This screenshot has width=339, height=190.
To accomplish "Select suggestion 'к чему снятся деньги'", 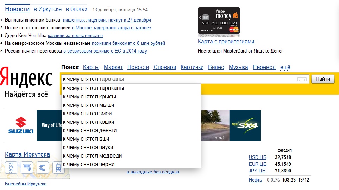I will coord(90,130).
